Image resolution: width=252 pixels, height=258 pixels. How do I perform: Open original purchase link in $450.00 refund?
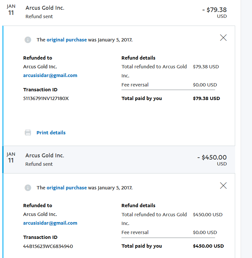coord(66,188)
